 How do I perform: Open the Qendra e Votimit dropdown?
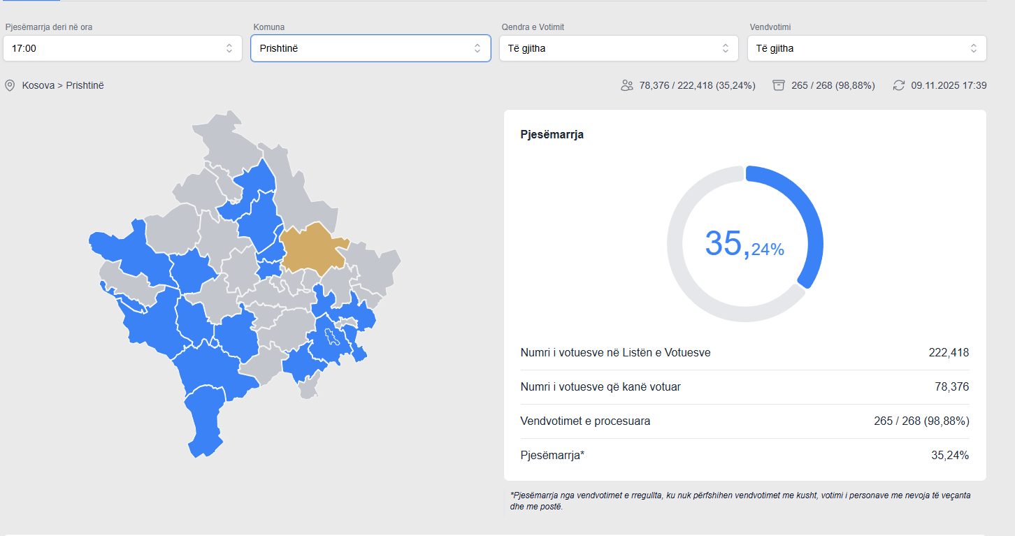click(619, 48)
